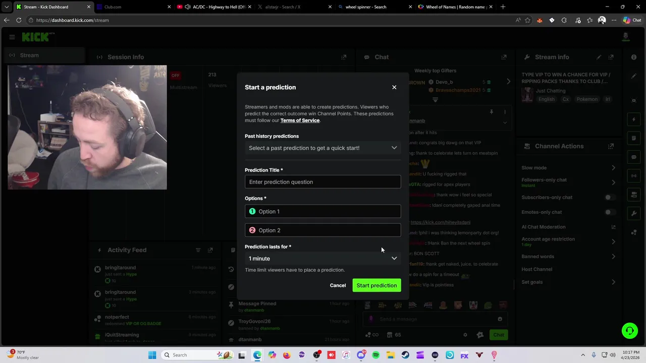Click the wrench sidebar icon

(x=634, y=213)
